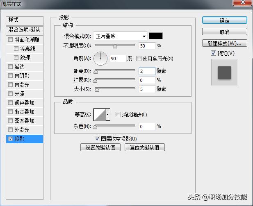
Task: Click the 杂色 slider handle
Action: point(95,127)
